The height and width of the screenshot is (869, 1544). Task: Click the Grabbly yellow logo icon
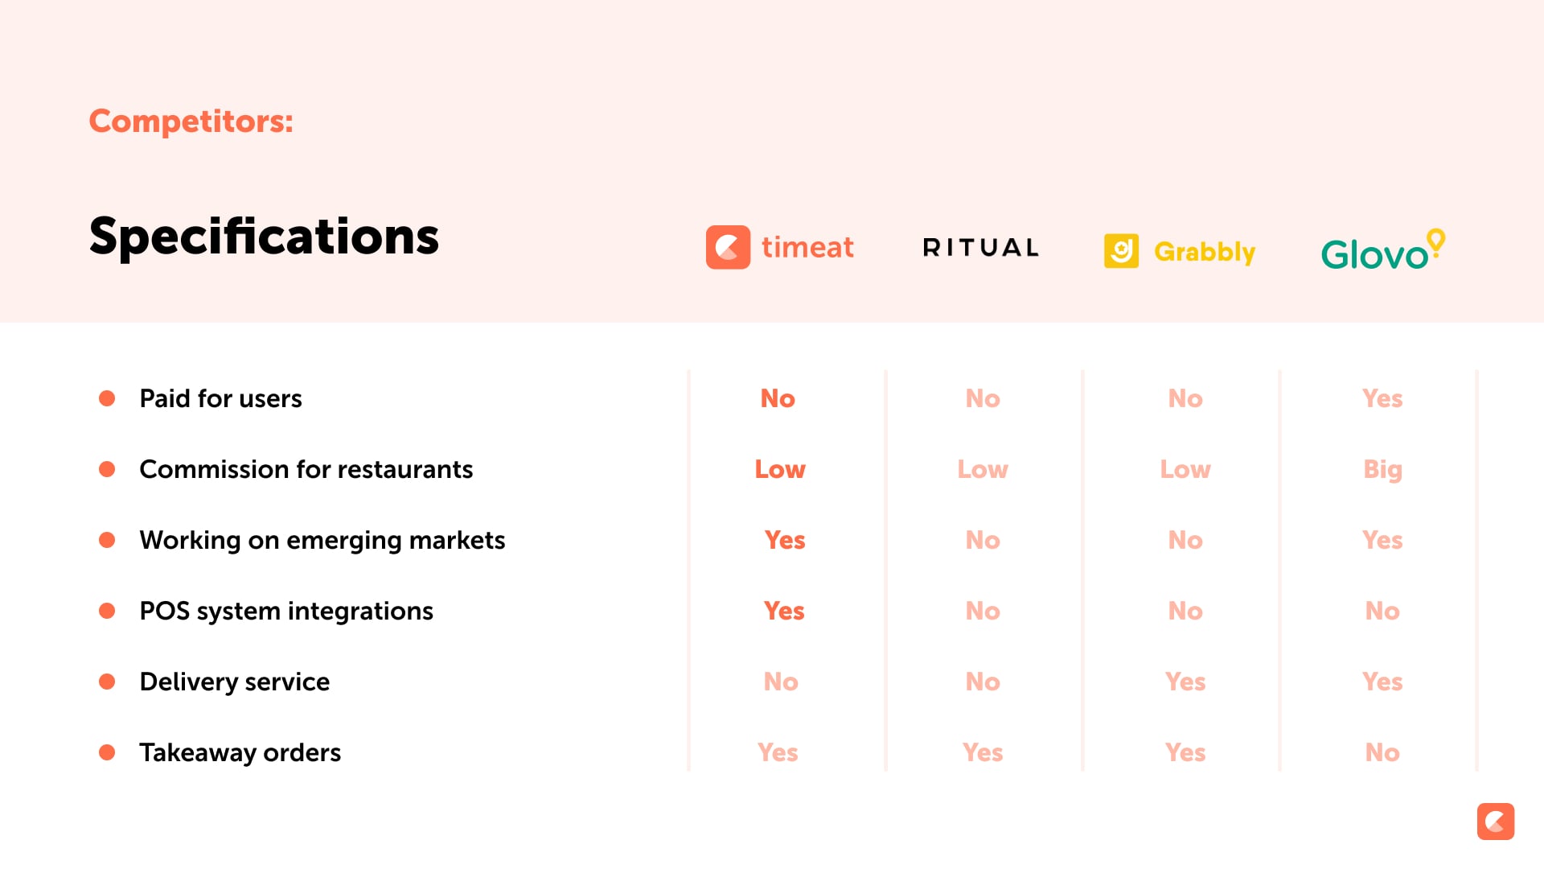1121,251
